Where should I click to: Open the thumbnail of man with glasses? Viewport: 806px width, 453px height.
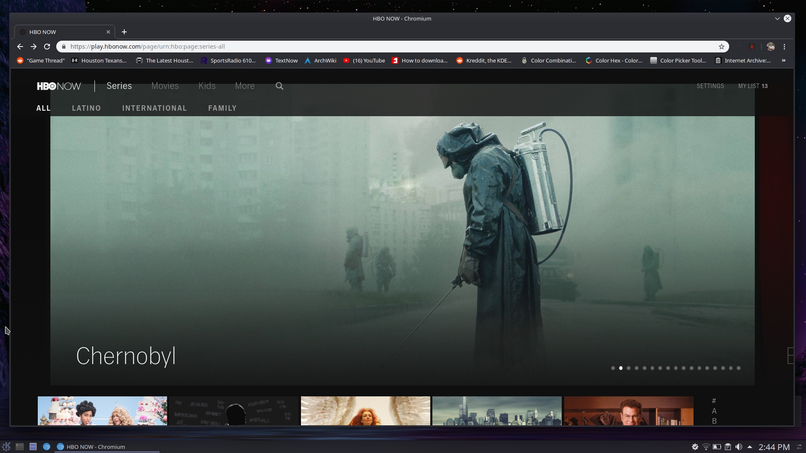click(629, 411)
